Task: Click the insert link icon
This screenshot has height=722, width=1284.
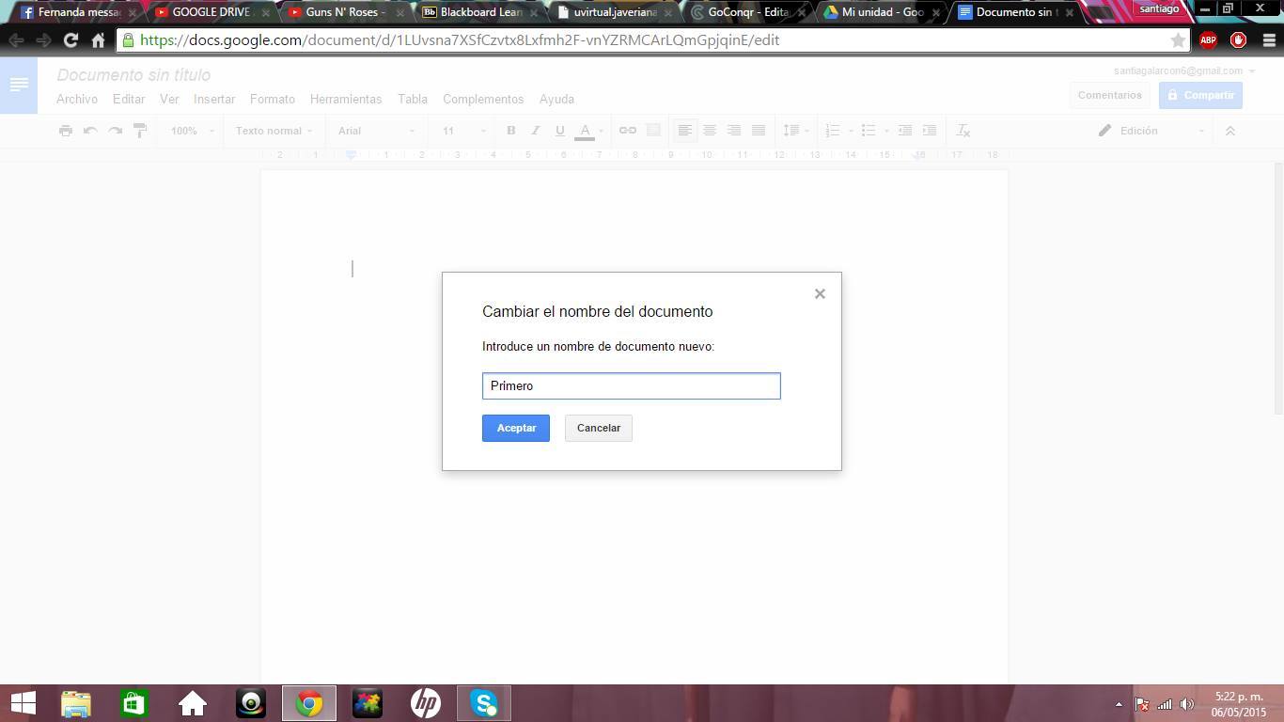Action: (627, 131)
